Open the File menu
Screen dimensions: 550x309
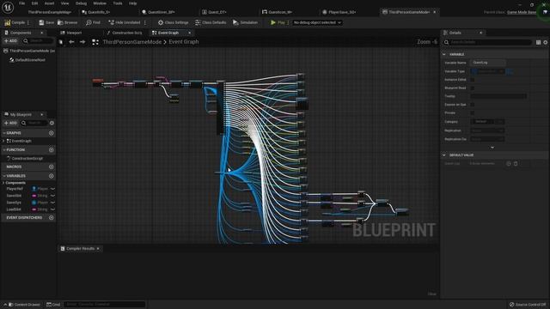(x=21, y=3)
